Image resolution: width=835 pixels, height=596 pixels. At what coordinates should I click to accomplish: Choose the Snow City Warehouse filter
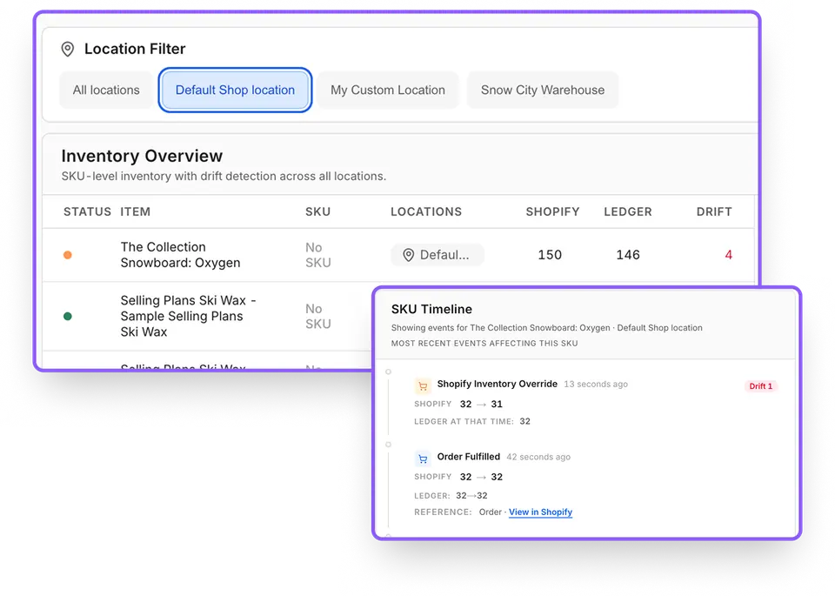543,90
